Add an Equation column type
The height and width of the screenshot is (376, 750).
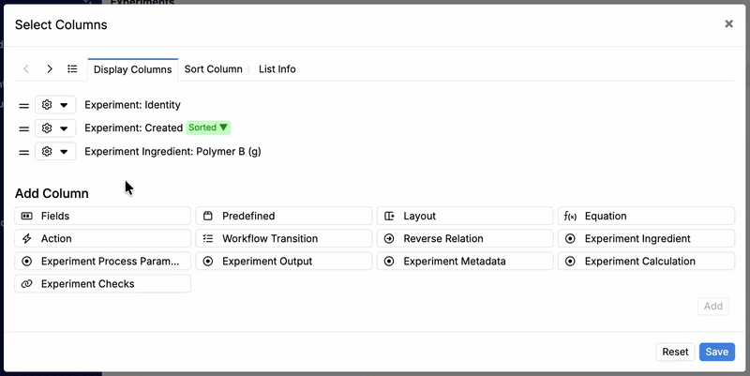coord(647,216)
